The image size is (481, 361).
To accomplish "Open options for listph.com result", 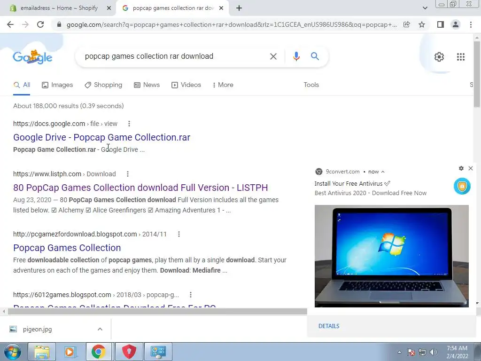I will tap(128, 174).
